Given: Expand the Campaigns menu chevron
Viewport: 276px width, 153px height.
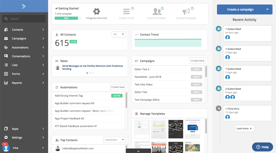Looking at the screenshot, I should pos(43,38).
